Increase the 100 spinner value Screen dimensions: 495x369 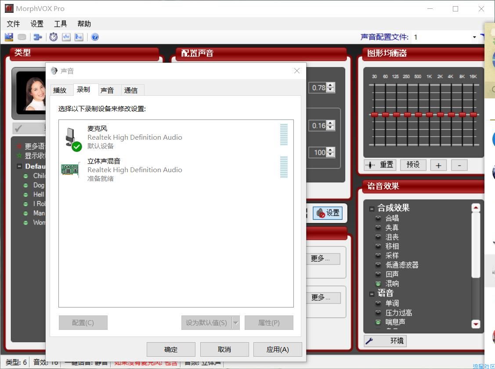330,150
